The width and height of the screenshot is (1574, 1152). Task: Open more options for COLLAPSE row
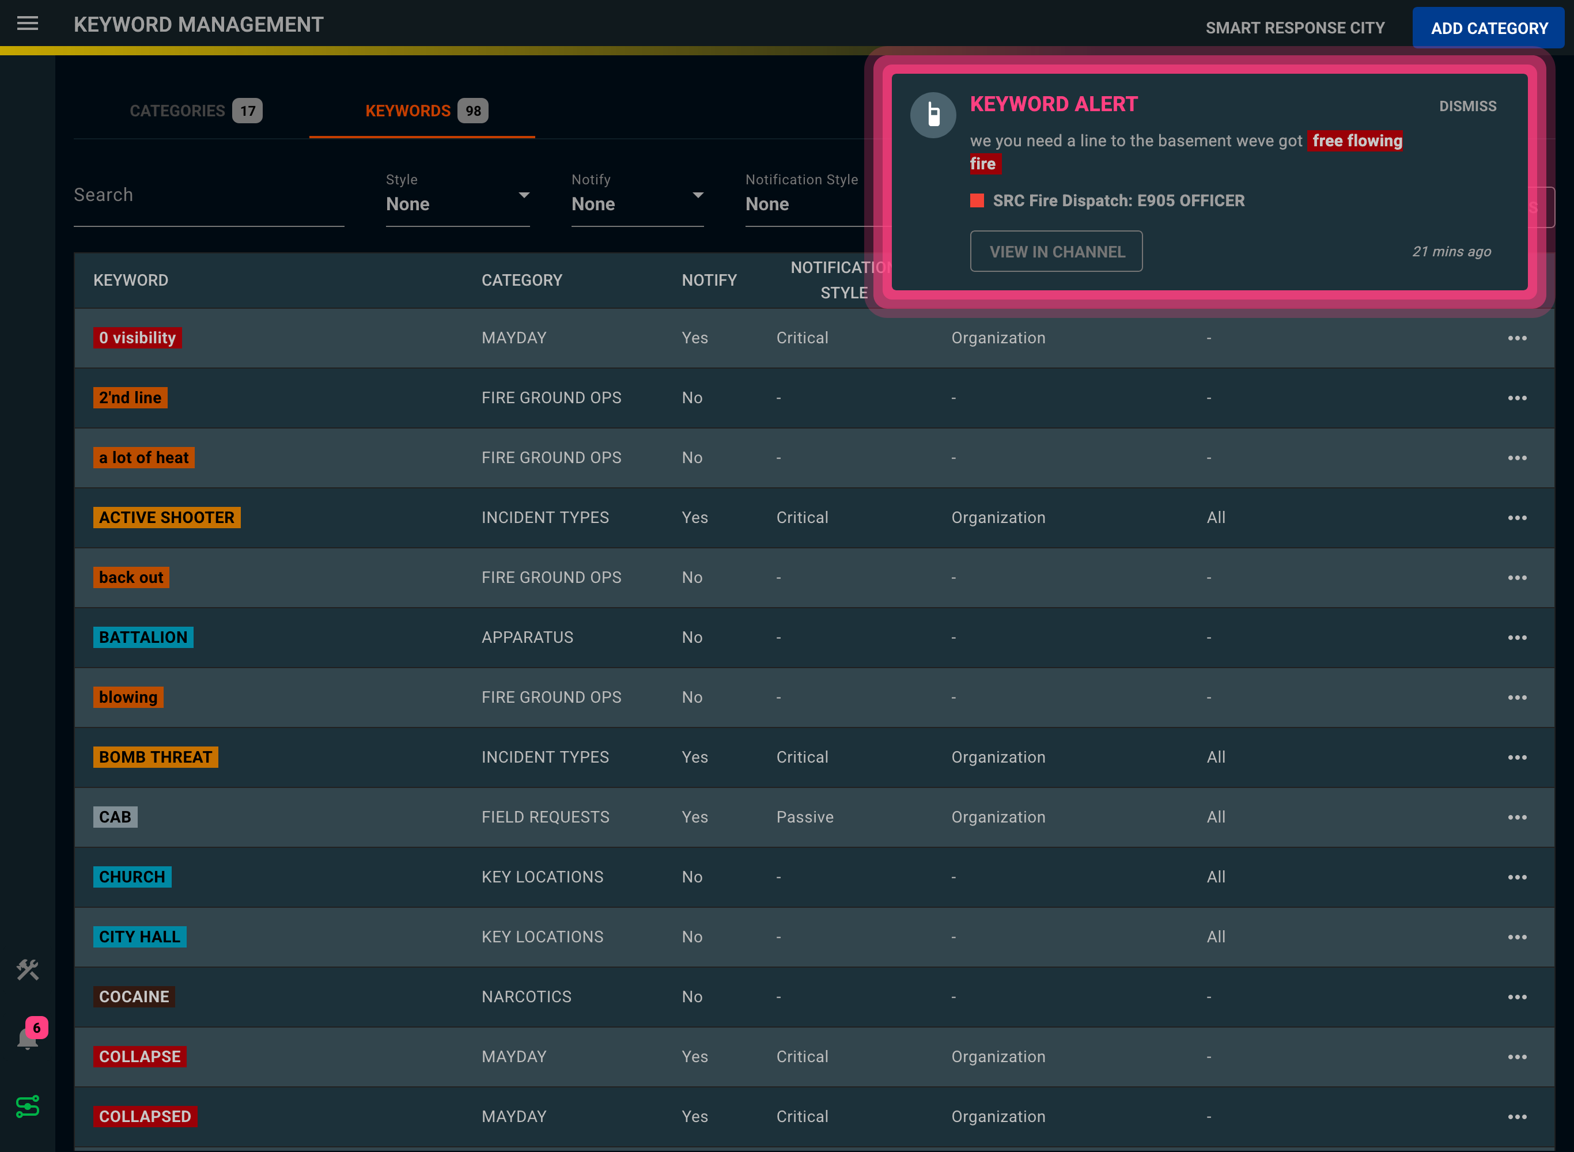click(x=1517, y=1058)
